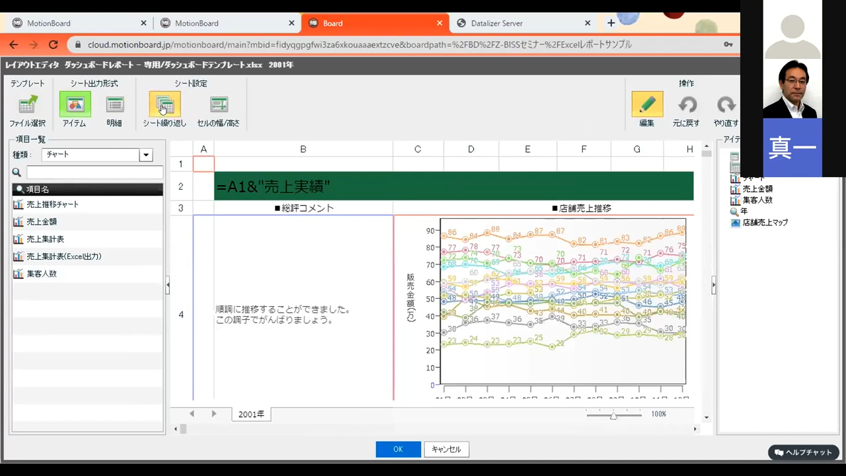This screenshot has width=846, height=476.
Task: Select row 2 header
Action: [181, 186]
